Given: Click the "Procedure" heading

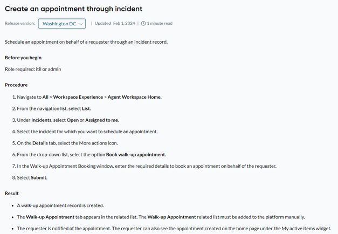Looking at the screenshot, I should tap(16, 85).
